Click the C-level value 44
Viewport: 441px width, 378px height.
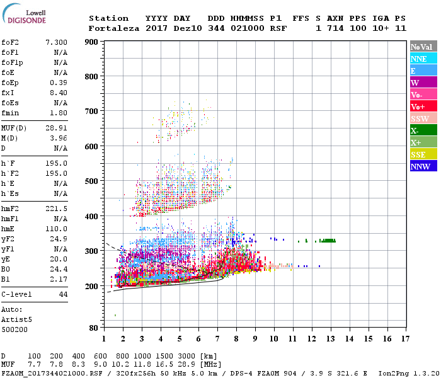pos(63,294)
